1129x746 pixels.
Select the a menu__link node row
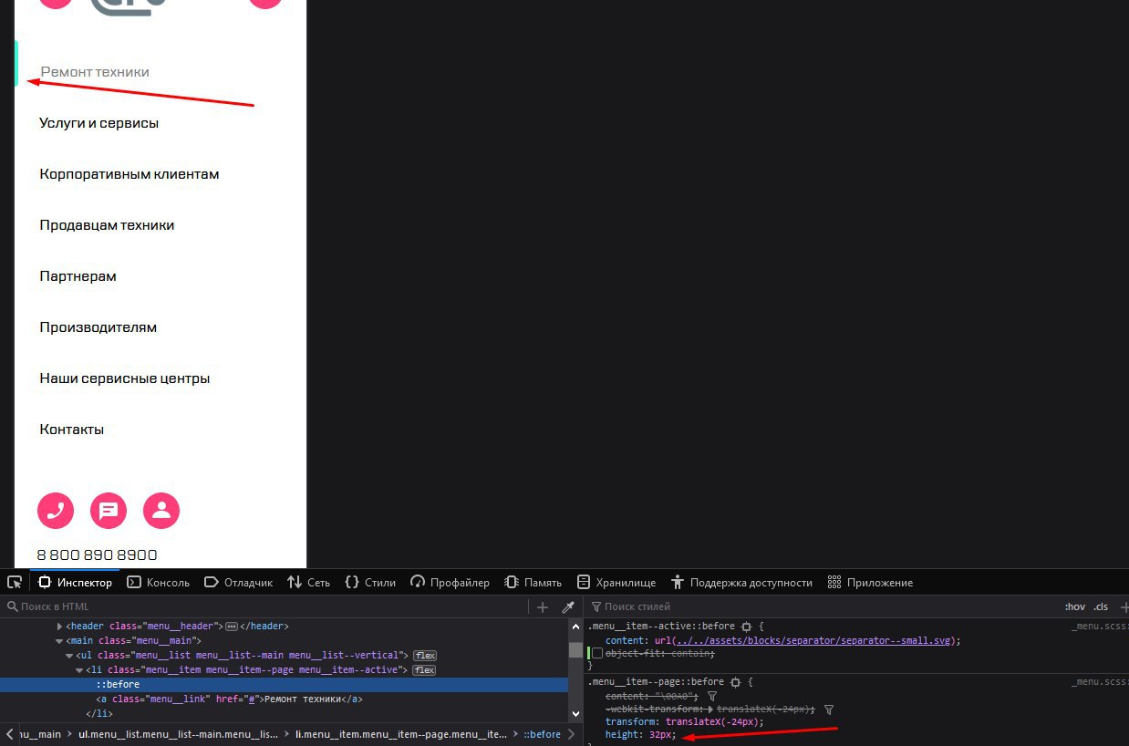coord(284,699)
